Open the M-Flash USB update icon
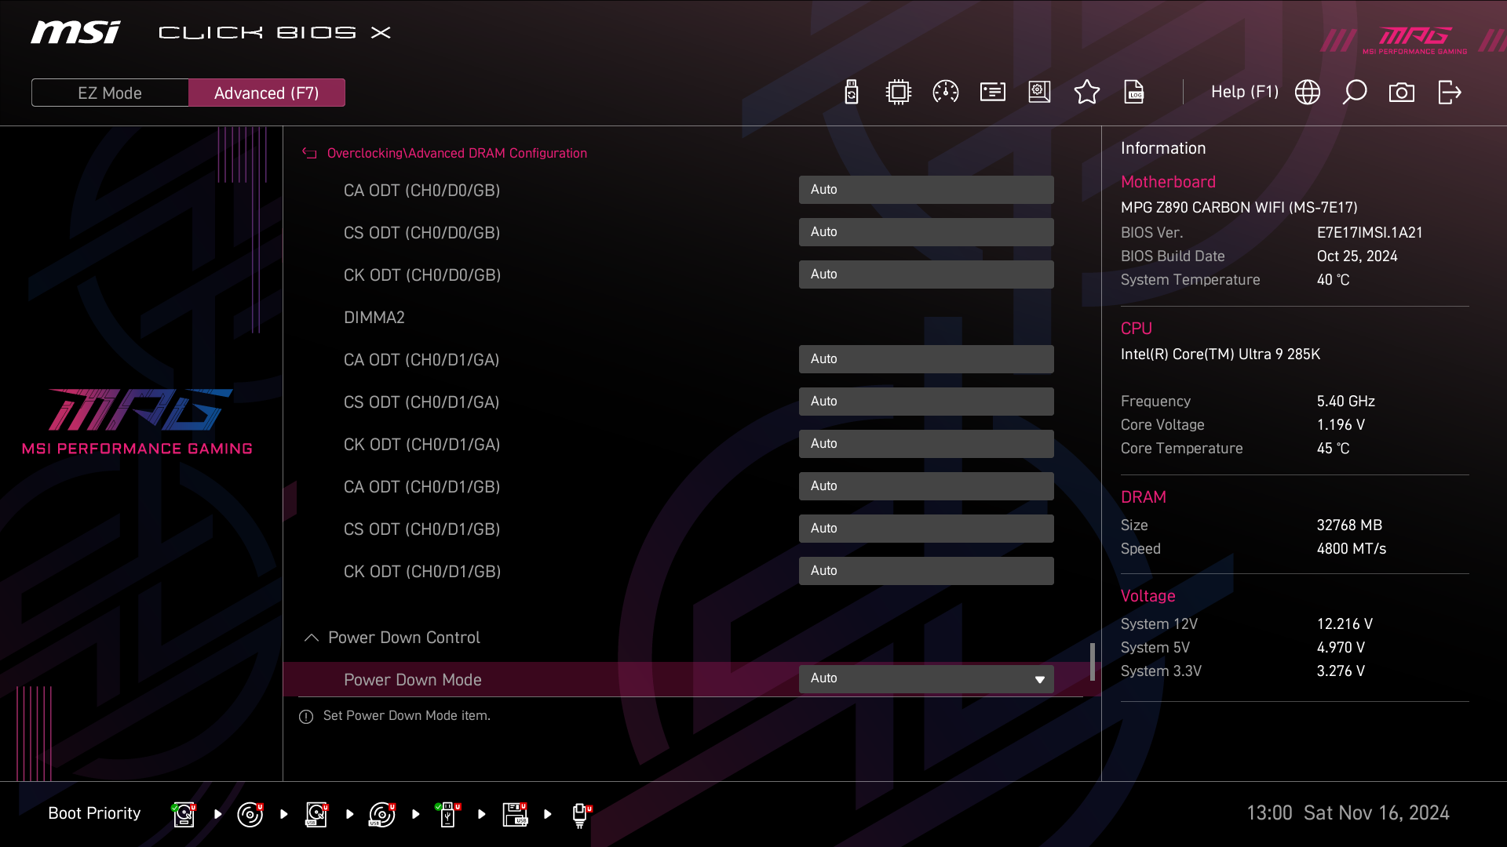The width and height of the screenshot is (1507, 847). (852, 93)
